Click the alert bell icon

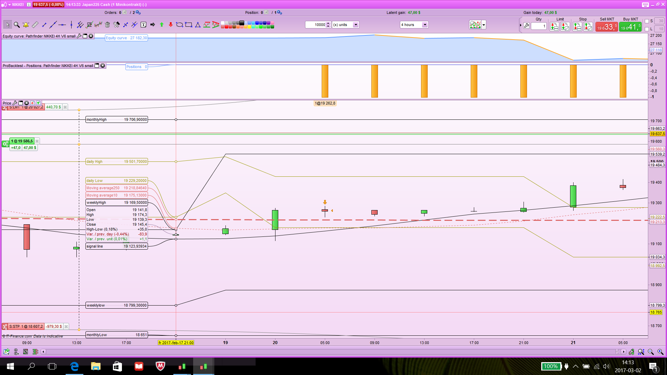[26, 25]
